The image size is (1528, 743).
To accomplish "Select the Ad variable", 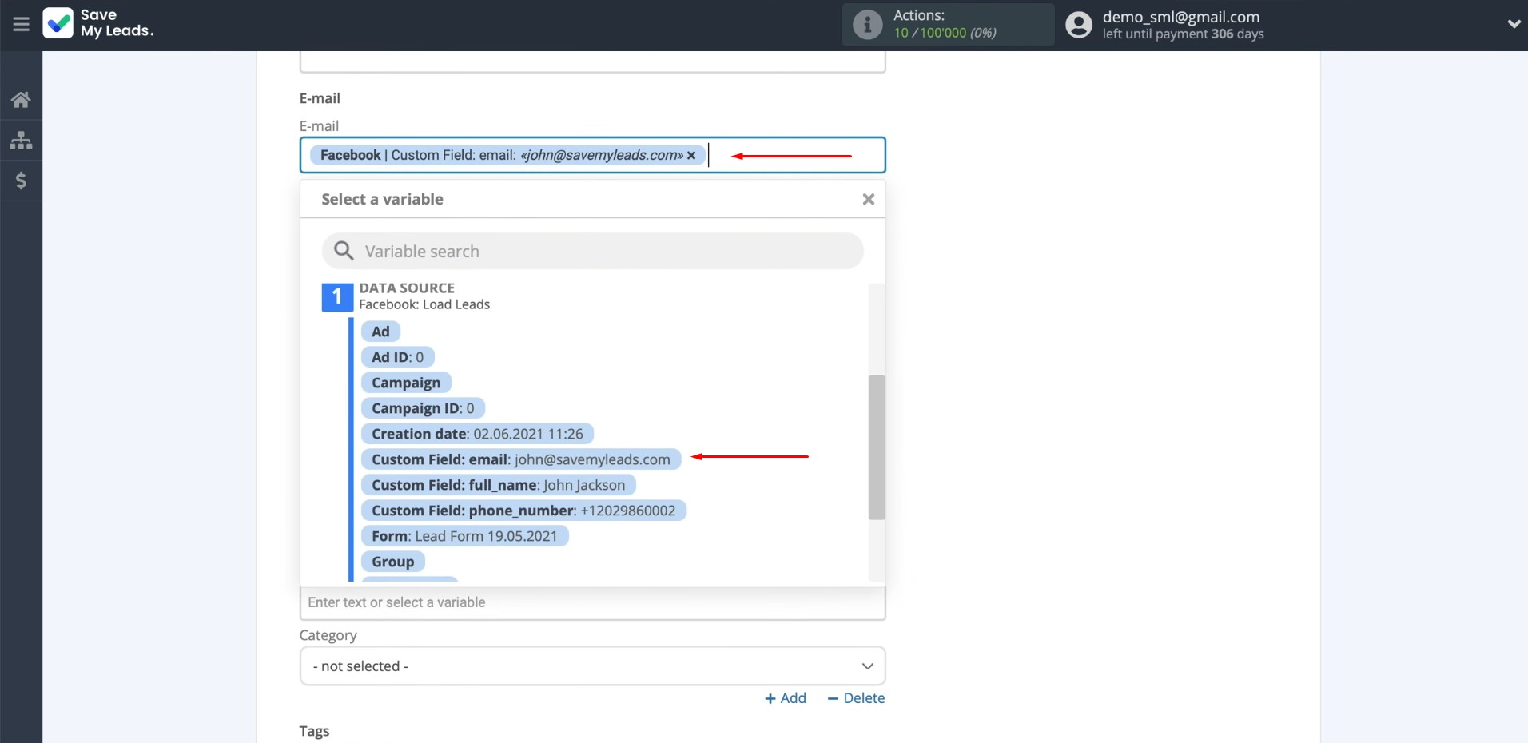I will [380, 332].
